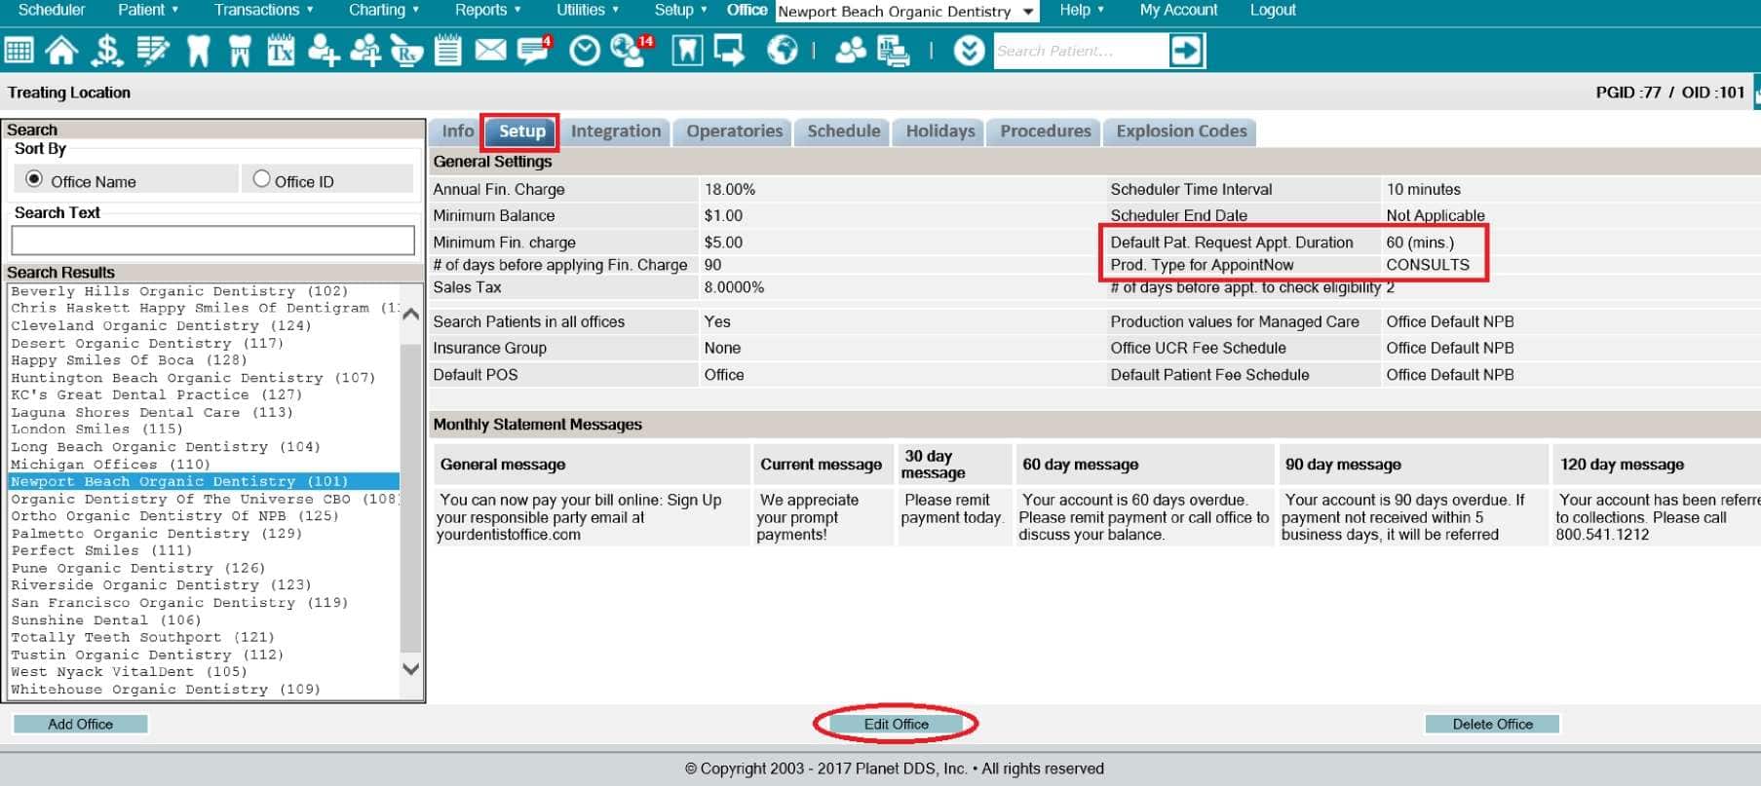Image resolution: width=1761 pixels, height=786 pixels.
Task: Click the framed tooth imaging icon
Action: [687, 51]
